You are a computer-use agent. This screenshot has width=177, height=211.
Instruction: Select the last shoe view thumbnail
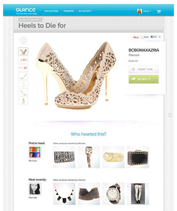pyautogui.click(x=23, y=101)
